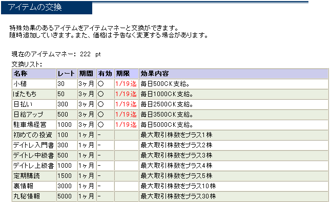
Task: Click the 駐車場経営 item name
Action: 30,125
